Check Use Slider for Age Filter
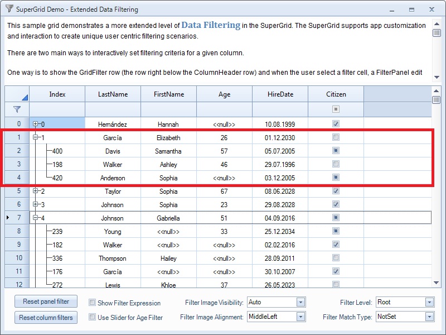 (93, 317)
